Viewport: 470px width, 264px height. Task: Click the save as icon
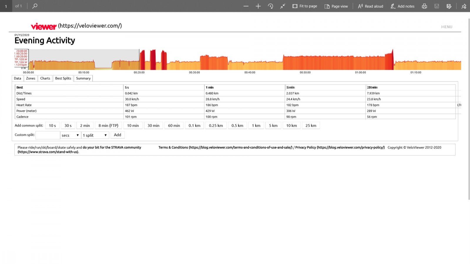tap(449, 6)
